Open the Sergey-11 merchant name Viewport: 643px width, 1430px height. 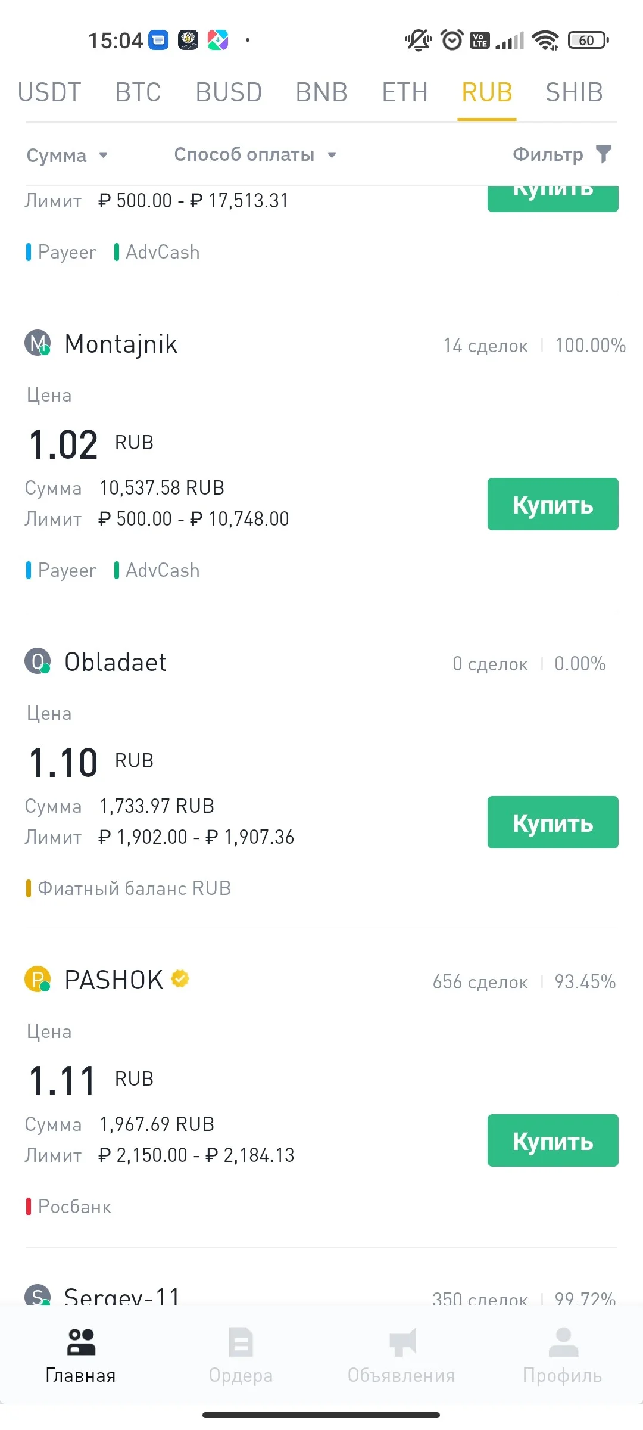coord(122,1297)
